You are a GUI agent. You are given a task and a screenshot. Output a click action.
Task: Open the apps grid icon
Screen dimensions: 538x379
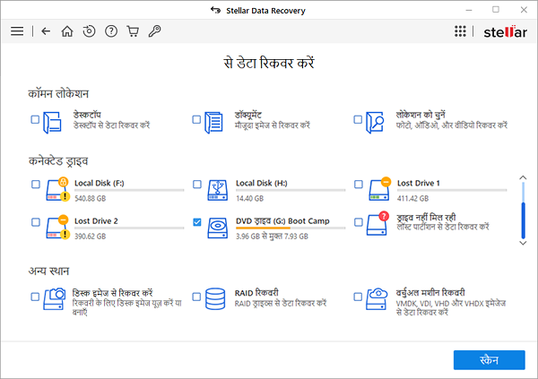point(460,31)
